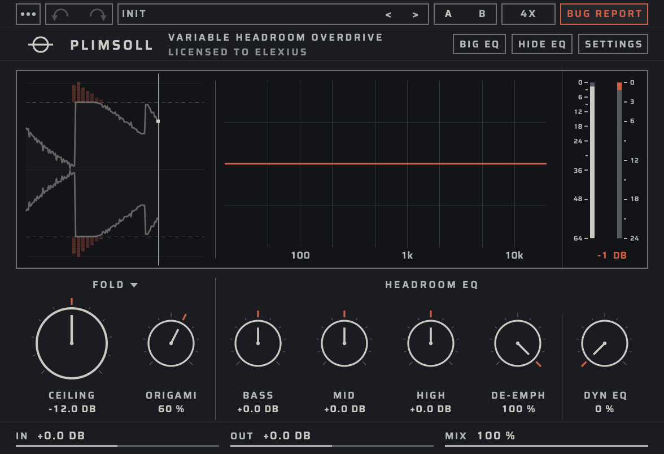Open the Settings panel
Image resolution: width=664 pixels, height=454 pixels.
(614, 44)
